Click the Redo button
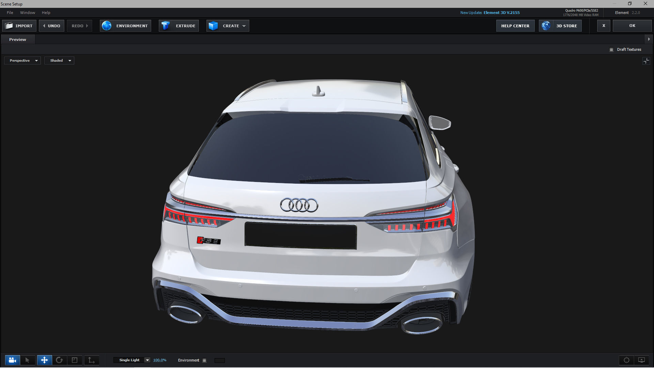 coord(79,26)
